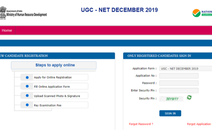This screenshot has width=212, height=130.
Task: Click the 38YW11 captcha image
Action: [x=171, y=98]
